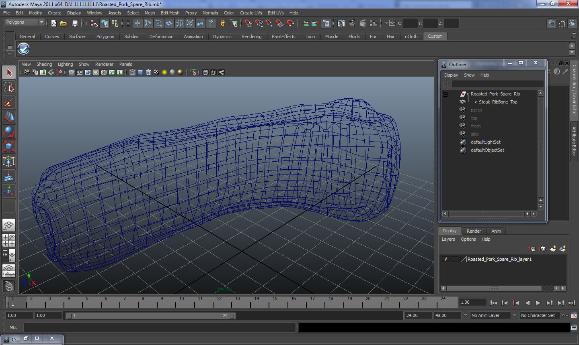Select the Universal Manipulator tool
This screenshot has width=579, height=345.
pyautogui.click(x=9, y=161)
